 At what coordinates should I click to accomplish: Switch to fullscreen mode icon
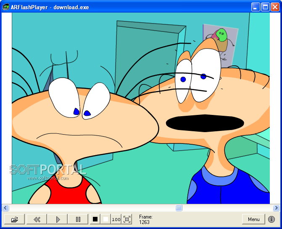[127, 219]
